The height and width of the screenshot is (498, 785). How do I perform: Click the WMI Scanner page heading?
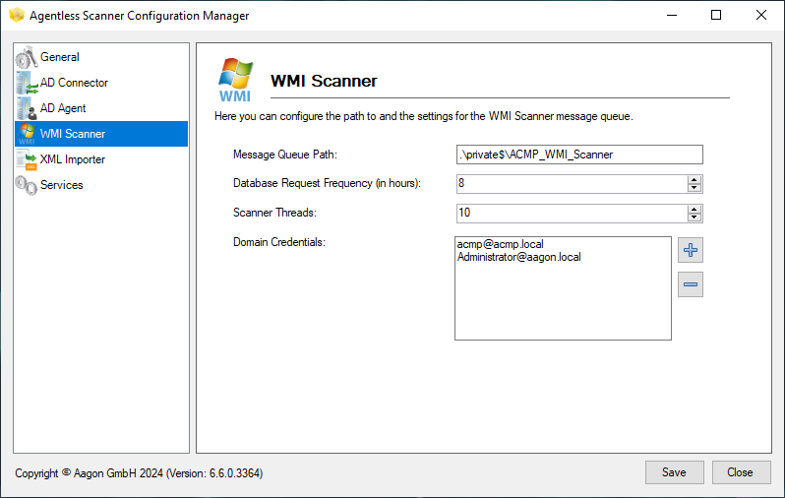(324, 81)
